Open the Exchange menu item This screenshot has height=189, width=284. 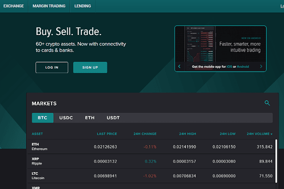click(13, 6)
